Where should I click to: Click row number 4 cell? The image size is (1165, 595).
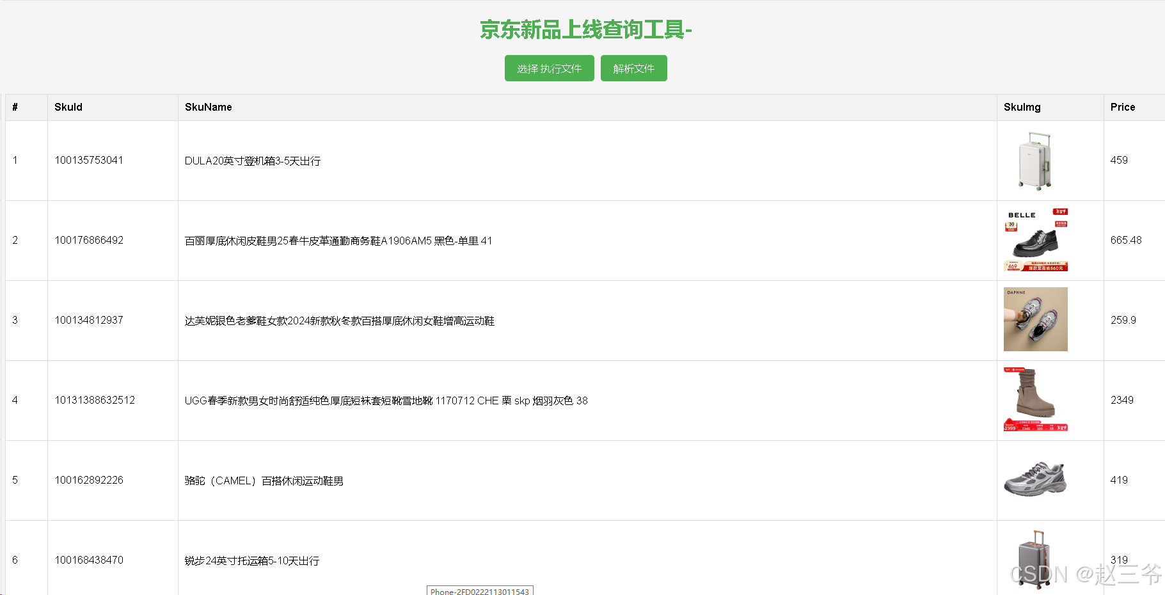26,401
